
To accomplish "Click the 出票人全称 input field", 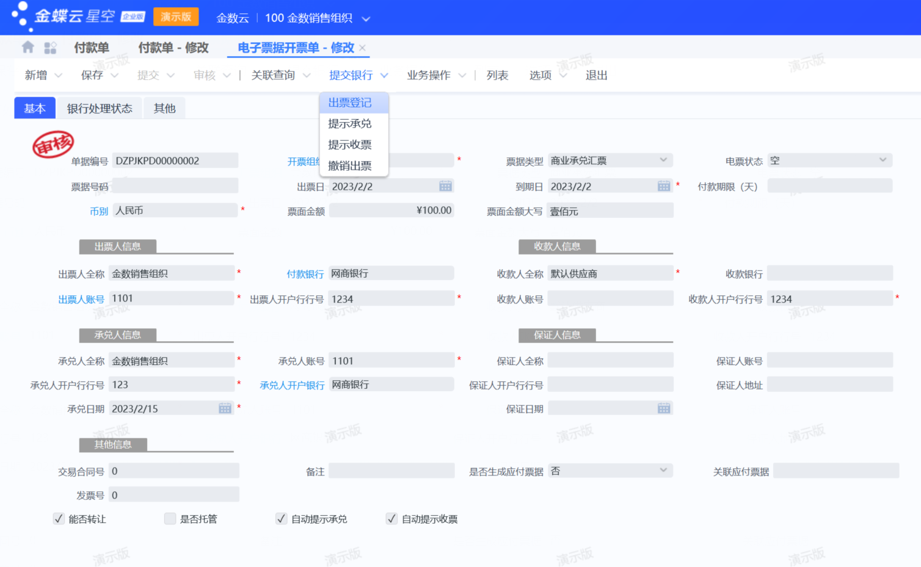I will [x=172, y=273].
